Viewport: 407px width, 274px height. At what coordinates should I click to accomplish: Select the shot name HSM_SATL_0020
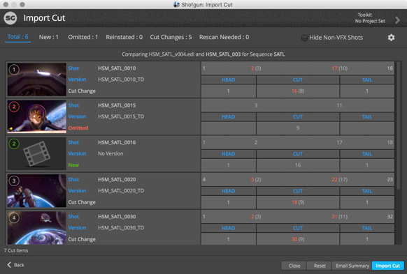tap(117, 179)
